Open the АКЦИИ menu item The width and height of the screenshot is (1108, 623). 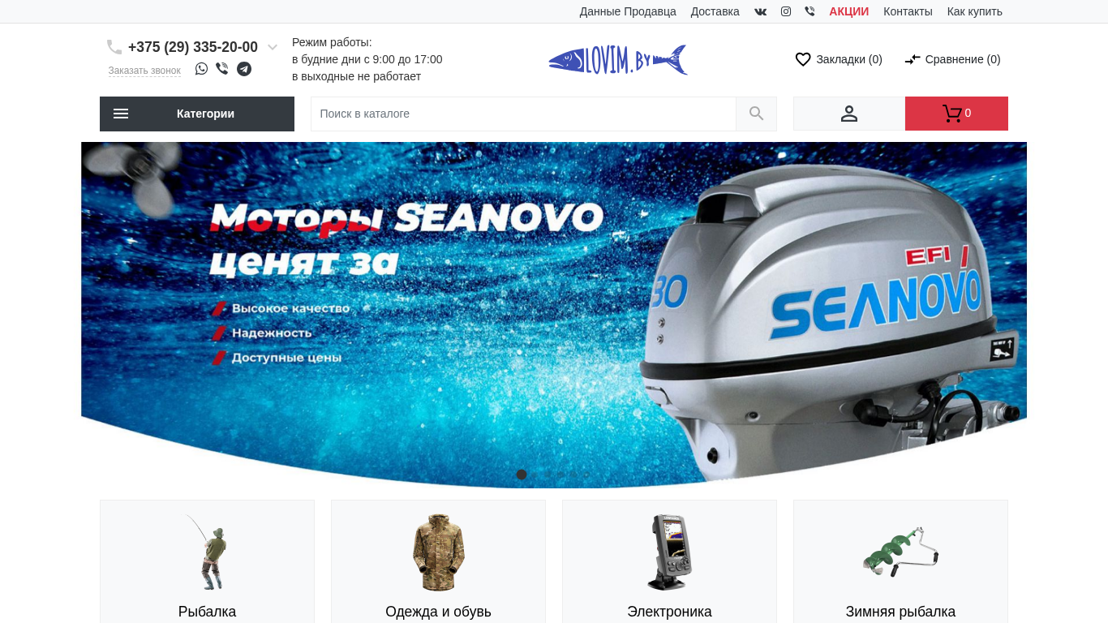click(848, 11)
